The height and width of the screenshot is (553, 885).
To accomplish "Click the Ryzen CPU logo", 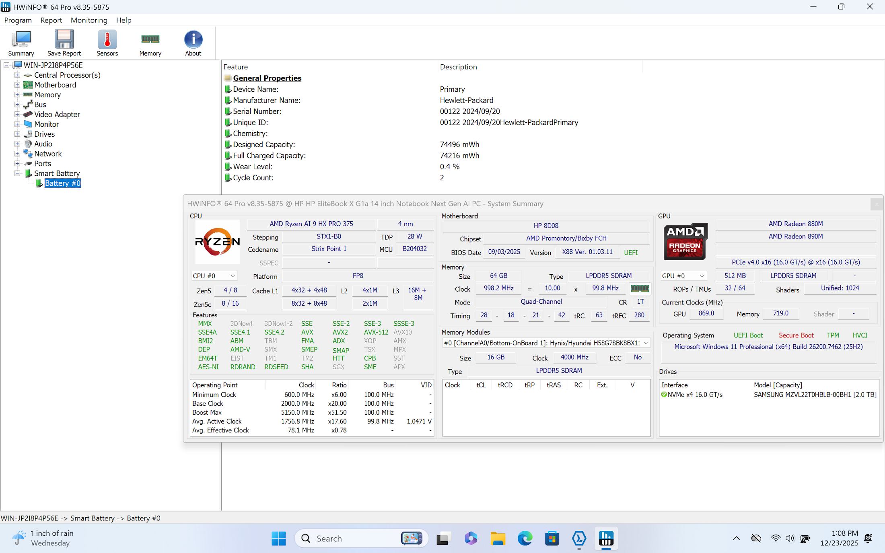I will tap(217, 242).
